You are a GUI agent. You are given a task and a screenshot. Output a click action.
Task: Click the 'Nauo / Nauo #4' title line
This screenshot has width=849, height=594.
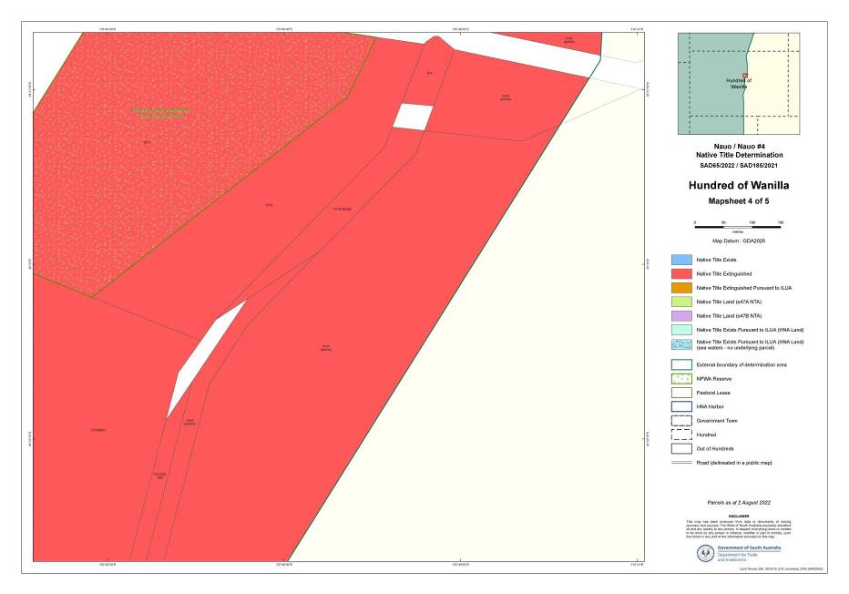(739, 147)
